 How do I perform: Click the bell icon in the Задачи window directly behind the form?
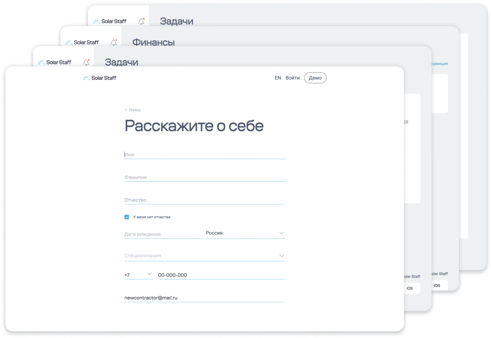86,62
